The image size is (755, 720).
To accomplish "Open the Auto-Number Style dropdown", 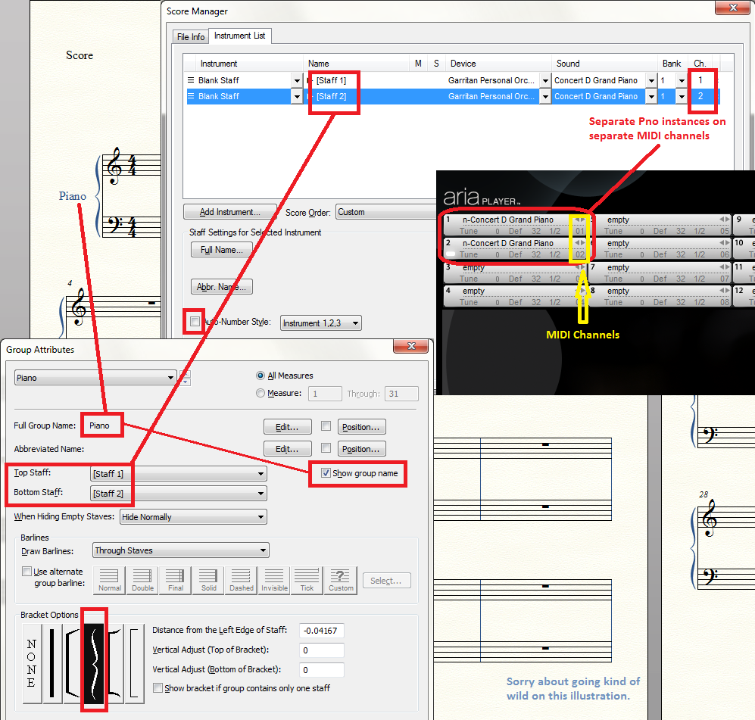I will [320, 323].
